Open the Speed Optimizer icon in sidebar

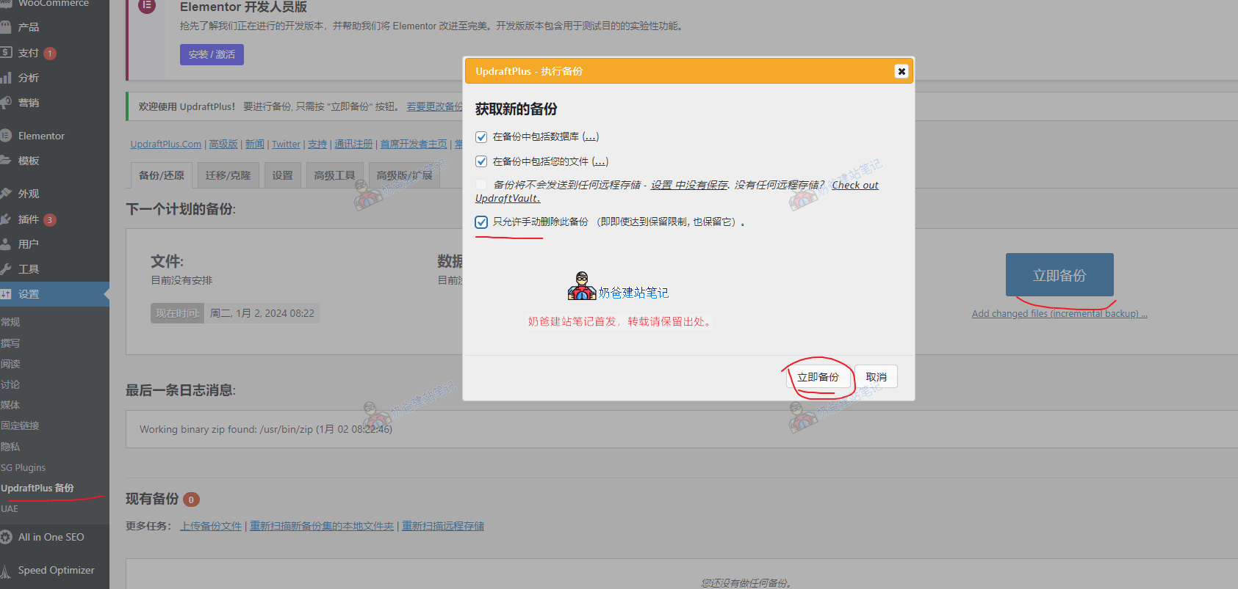coord(6,571)
